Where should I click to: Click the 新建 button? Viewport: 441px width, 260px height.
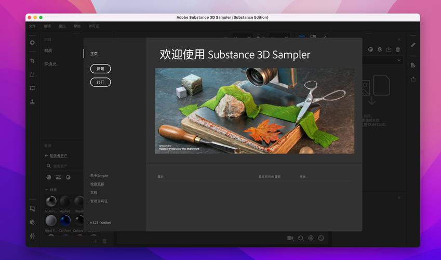pyautogui.click(x=100, y=69)
